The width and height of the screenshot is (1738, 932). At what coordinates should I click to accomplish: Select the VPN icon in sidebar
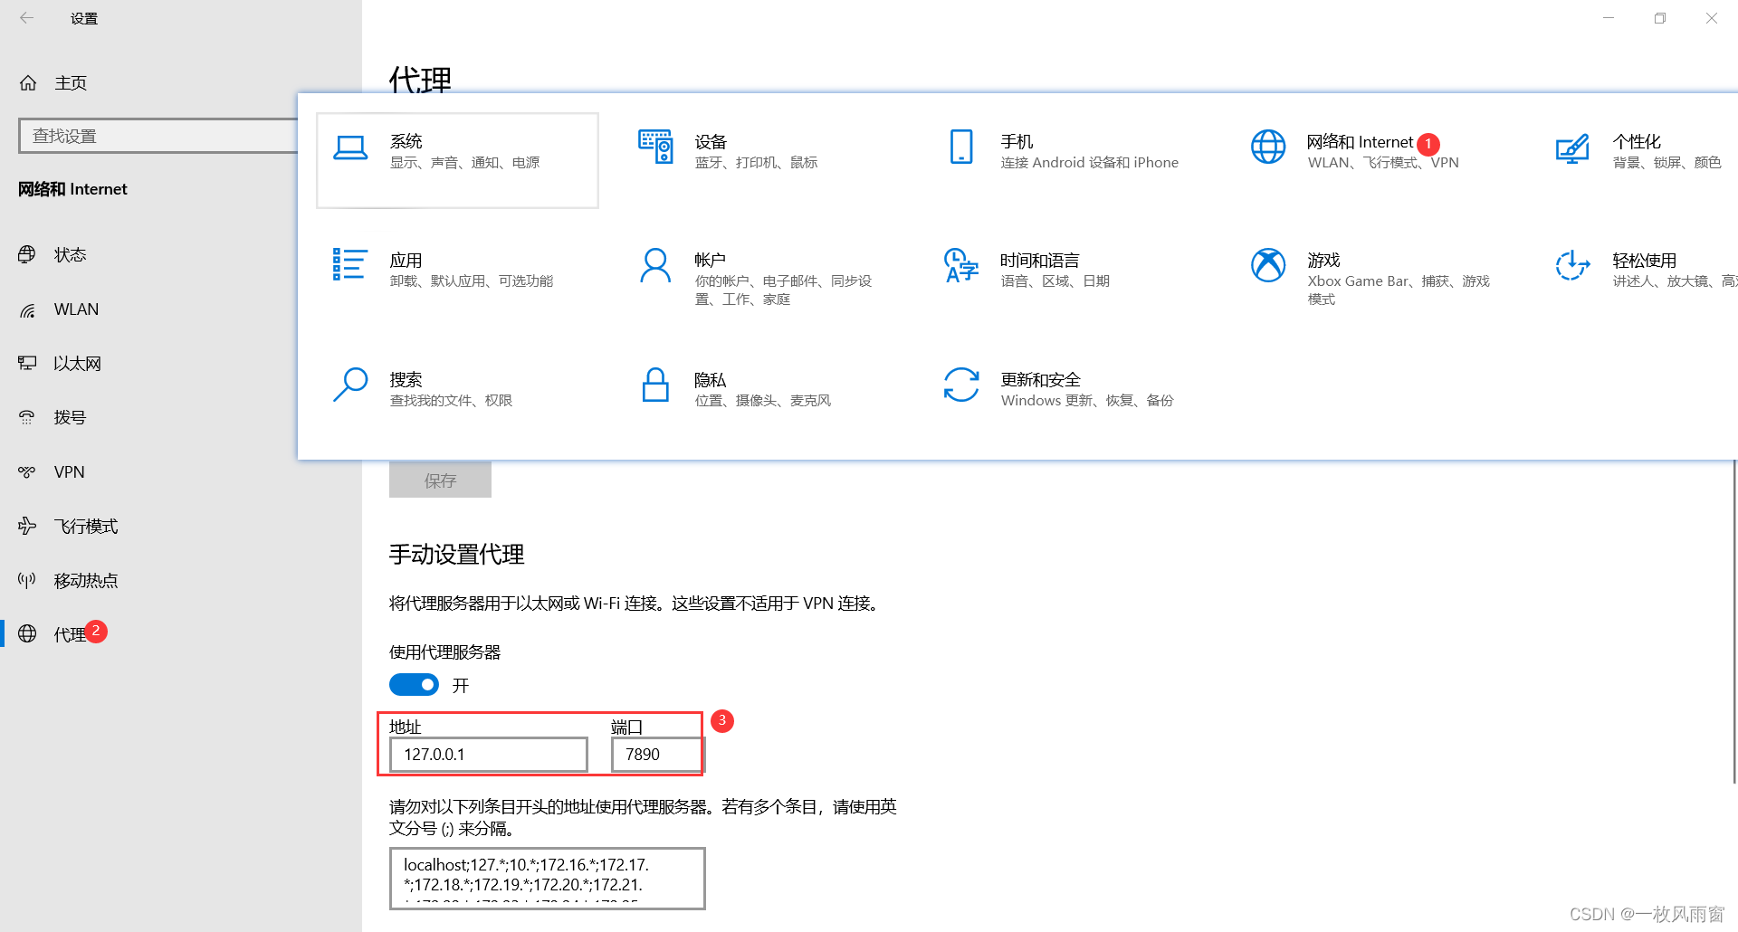point(27,471)
